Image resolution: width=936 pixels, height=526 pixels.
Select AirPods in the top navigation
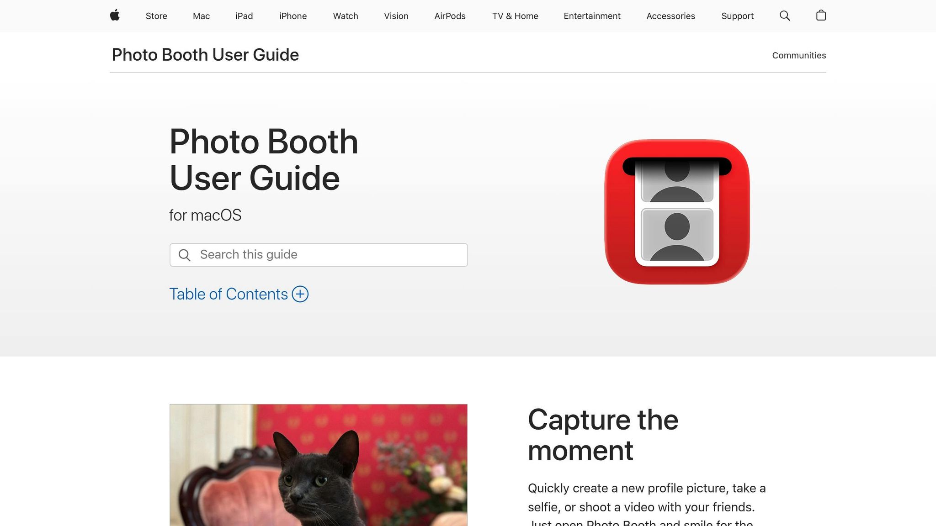[x=450, y=16]
